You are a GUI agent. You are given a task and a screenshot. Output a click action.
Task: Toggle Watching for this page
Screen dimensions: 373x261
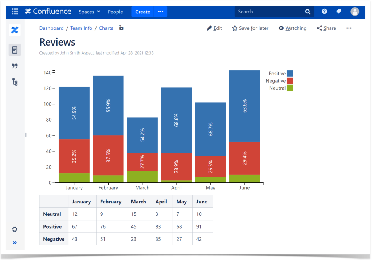(x=292, y=28)
